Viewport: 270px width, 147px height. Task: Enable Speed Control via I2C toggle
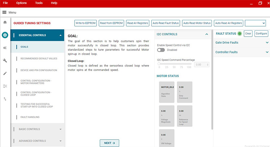[x=161, y=50]
